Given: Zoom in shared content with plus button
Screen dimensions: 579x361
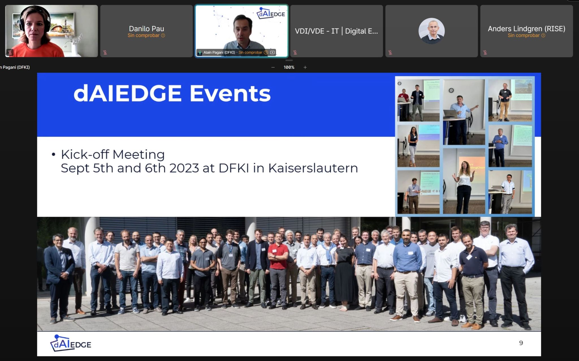Looking at the screenshot, I should point(305,67).
